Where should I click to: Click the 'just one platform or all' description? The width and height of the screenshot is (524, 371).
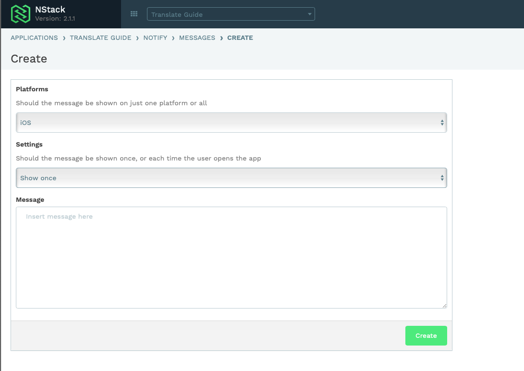(111, 103)
